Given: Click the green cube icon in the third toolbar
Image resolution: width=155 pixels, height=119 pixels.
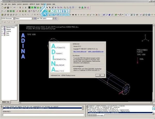Looking at the screenshot, I should (x=116, y=15).
